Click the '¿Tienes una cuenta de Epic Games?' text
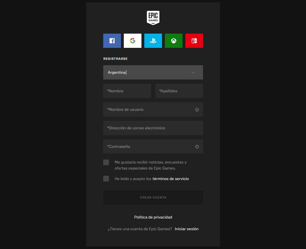 [x=140, y=229]
